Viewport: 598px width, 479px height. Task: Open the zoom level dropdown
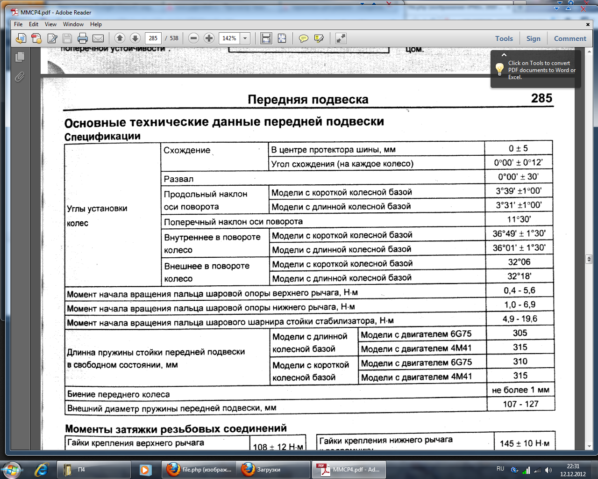(x=245, y=38)
